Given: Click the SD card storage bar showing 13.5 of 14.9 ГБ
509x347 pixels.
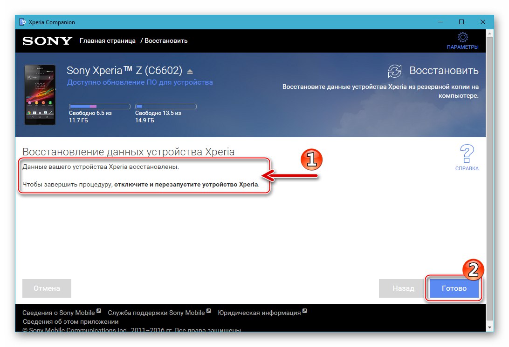Looking at the screenshot, I should pos(166,107).
